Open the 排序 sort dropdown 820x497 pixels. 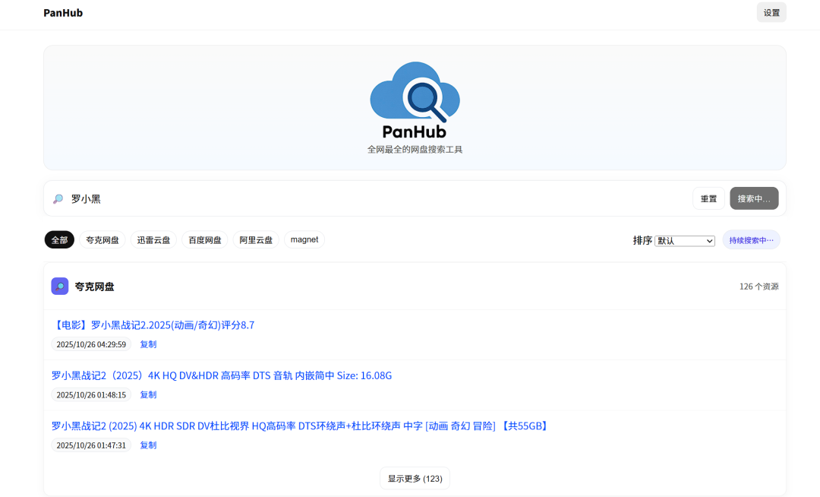coord(685,241)
